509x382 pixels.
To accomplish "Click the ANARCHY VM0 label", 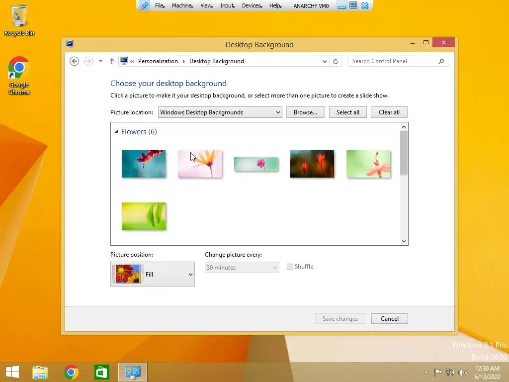I will [311, 6].
